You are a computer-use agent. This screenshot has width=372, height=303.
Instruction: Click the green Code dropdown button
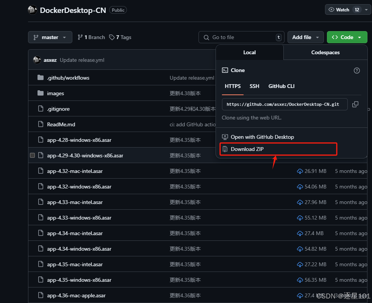[347, 37]
